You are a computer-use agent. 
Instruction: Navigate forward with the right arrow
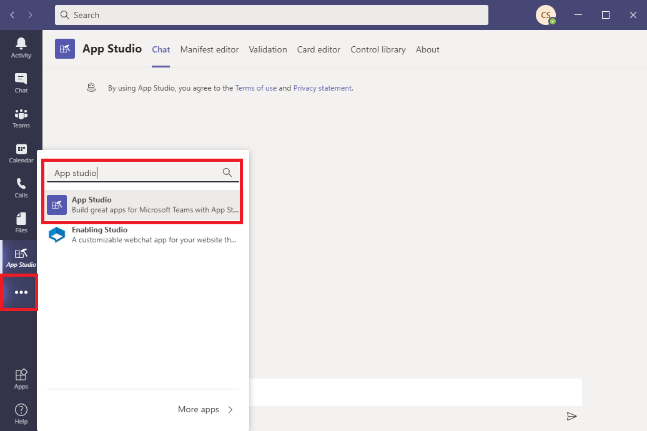click(30, 15)
